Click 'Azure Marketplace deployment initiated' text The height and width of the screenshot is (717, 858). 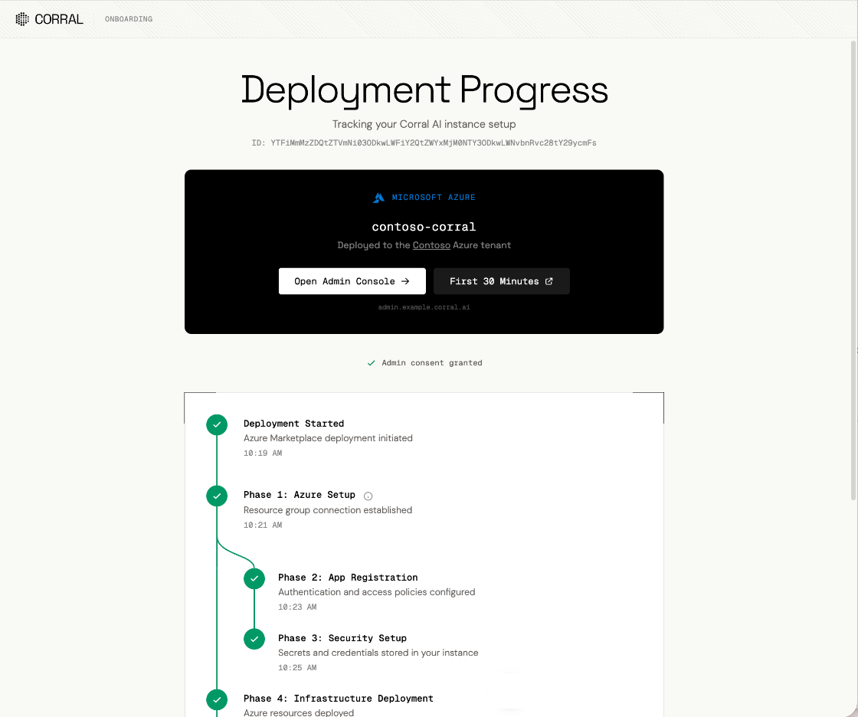328,438
